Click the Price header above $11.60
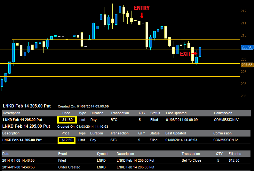This screenshot has width=254, height=171. pos(66,113)
